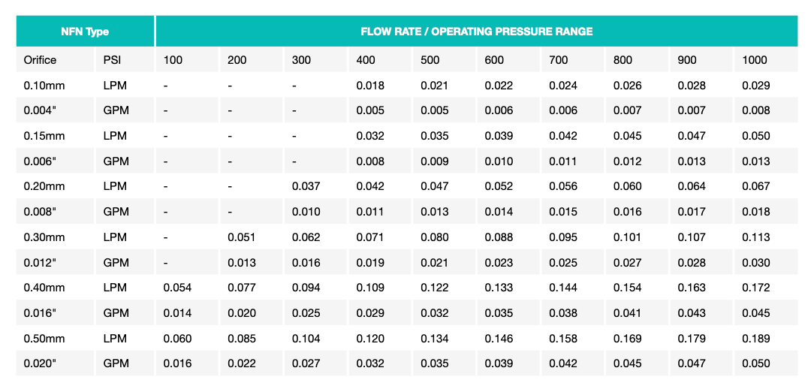Click the 0.189 LPM flow value
This screenshot has width=811, height=389.
click(756, 339)
